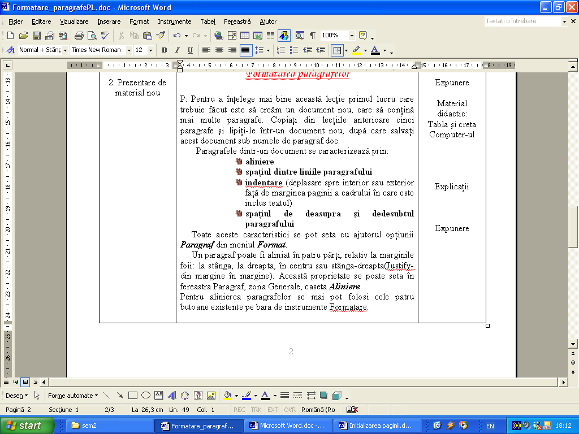Open the Format menu

point(139,21)
